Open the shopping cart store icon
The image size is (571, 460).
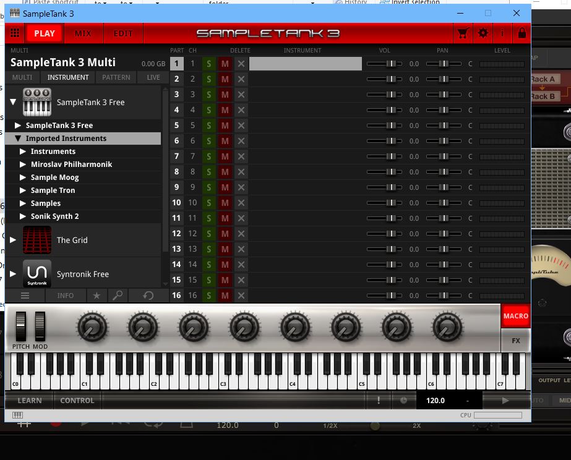click(463, 33)
